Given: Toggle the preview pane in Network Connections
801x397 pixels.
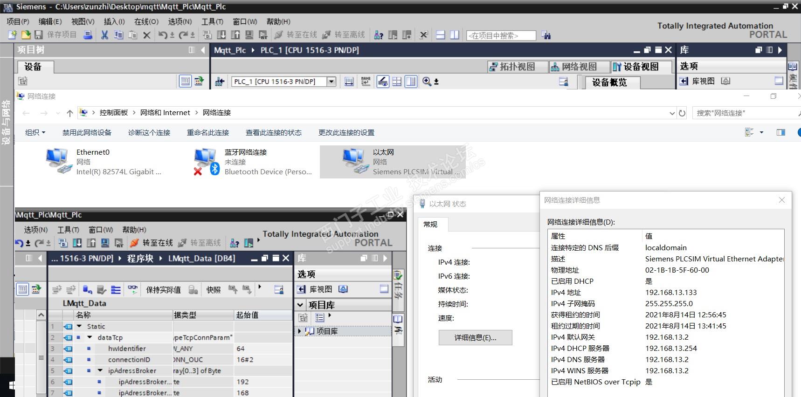Looking at the screenshot, I should [x=781, y=132].
